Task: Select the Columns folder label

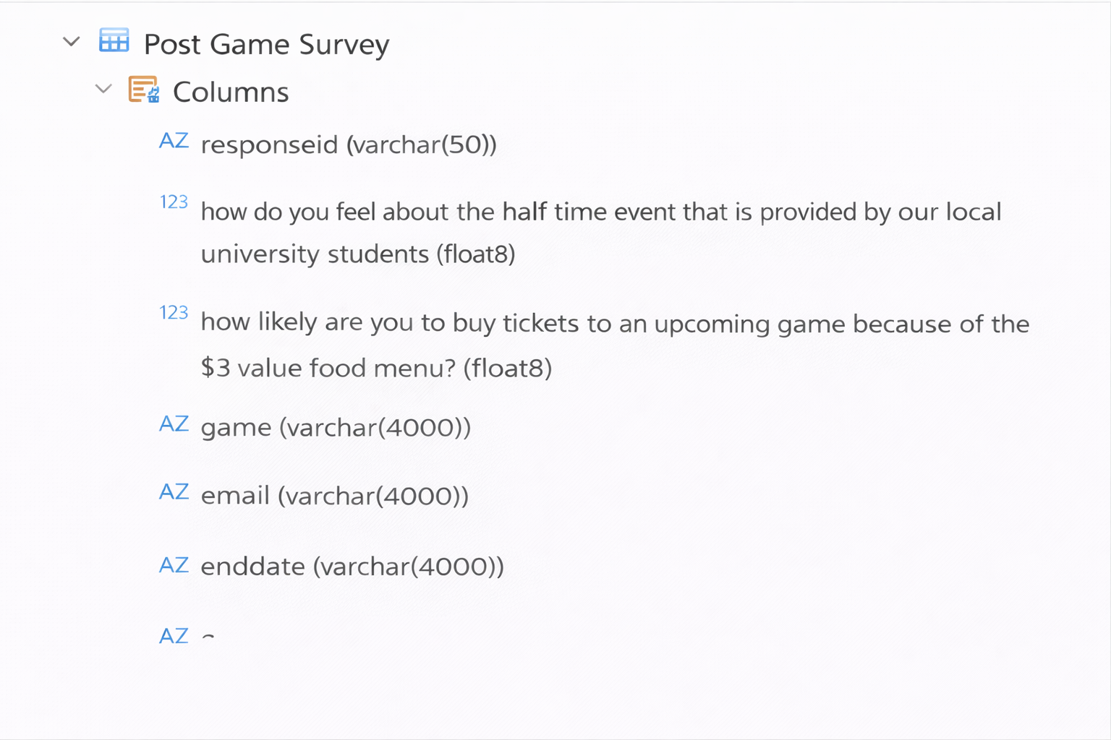Action: (x=231, y=92)
